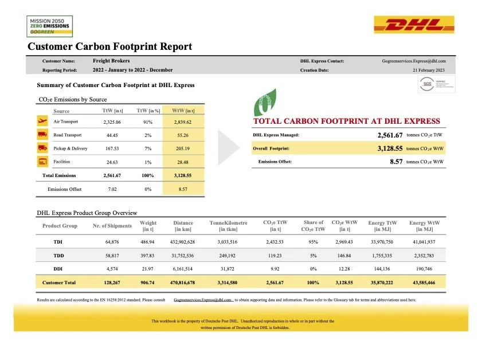This screenshot has width=482, height=341.
Task: Click the Share of CO2e TtW header
Action: click(x=314, y=226)
